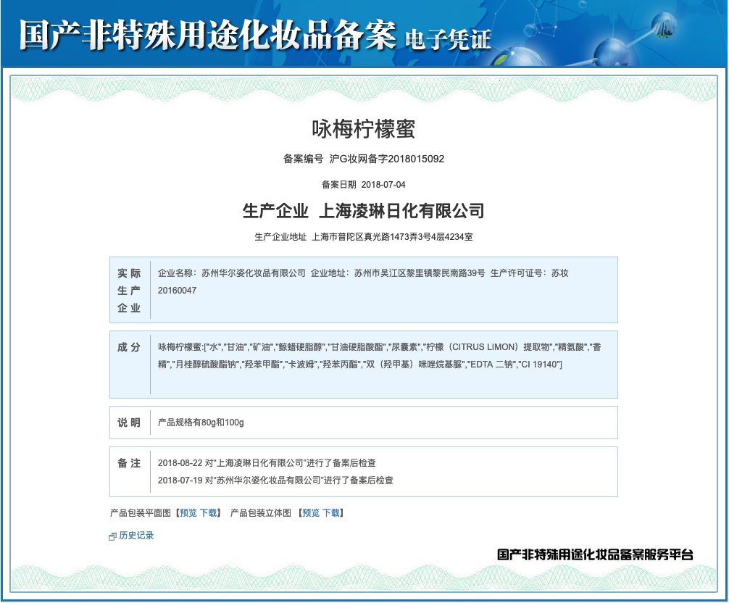729x603 pixels.
Task: Select the 2018-07-19 inspection remark line
Action: pyautogui.click(x=275, y=481)
